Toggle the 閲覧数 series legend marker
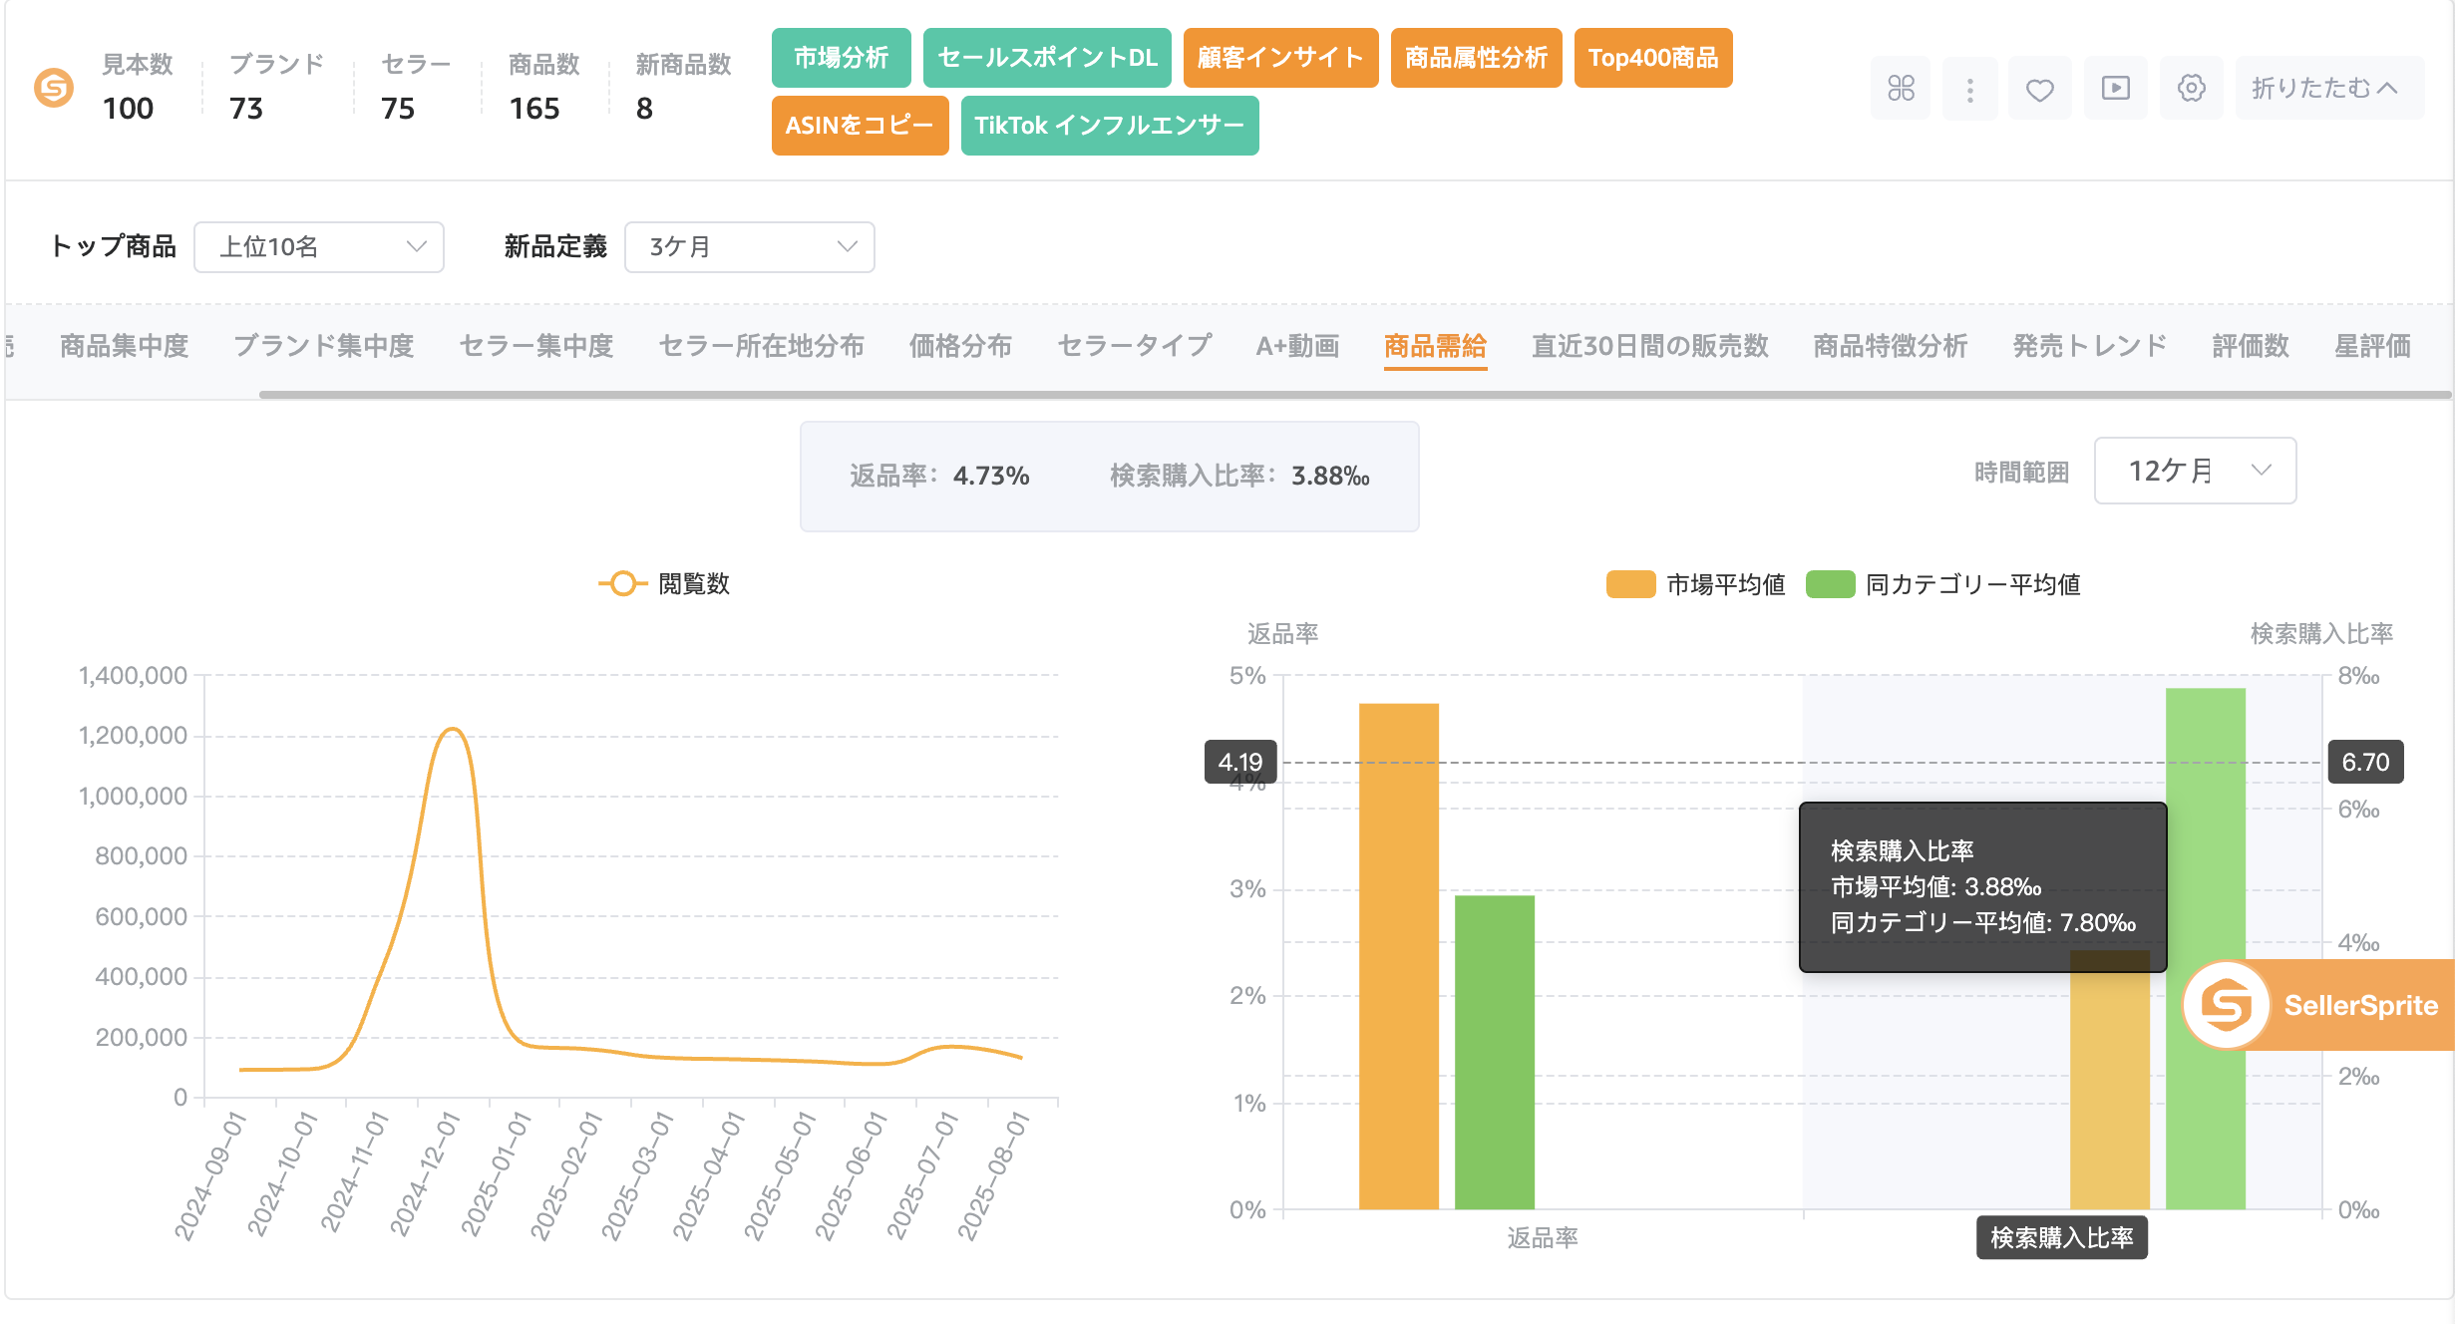The height and width of the screenshot is (1324, 2455). [623, 584]
